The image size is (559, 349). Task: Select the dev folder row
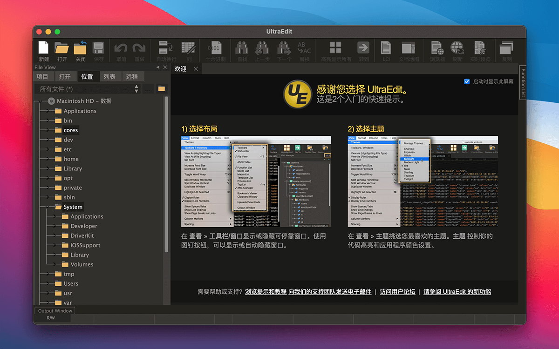(68, 140)
